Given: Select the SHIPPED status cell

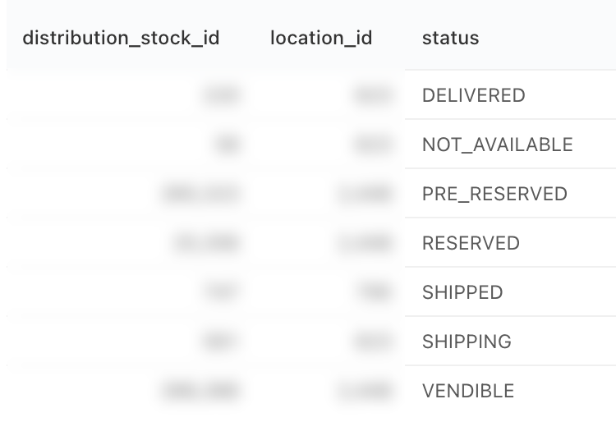Looking at the screenshot, I should 462,292.
